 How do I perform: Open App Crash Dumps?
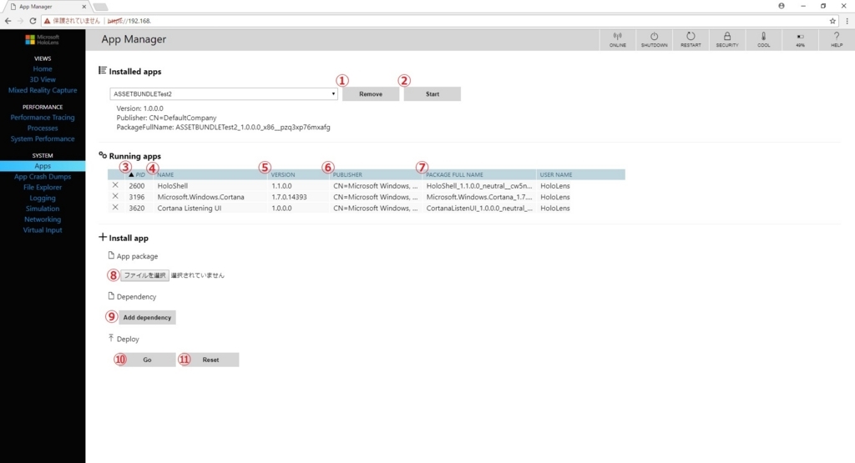tap(43, 177)
